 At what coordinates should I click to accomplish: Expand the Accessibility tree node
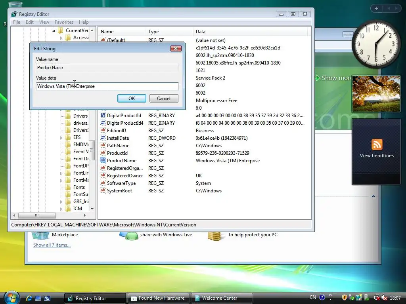click(61, 38)
